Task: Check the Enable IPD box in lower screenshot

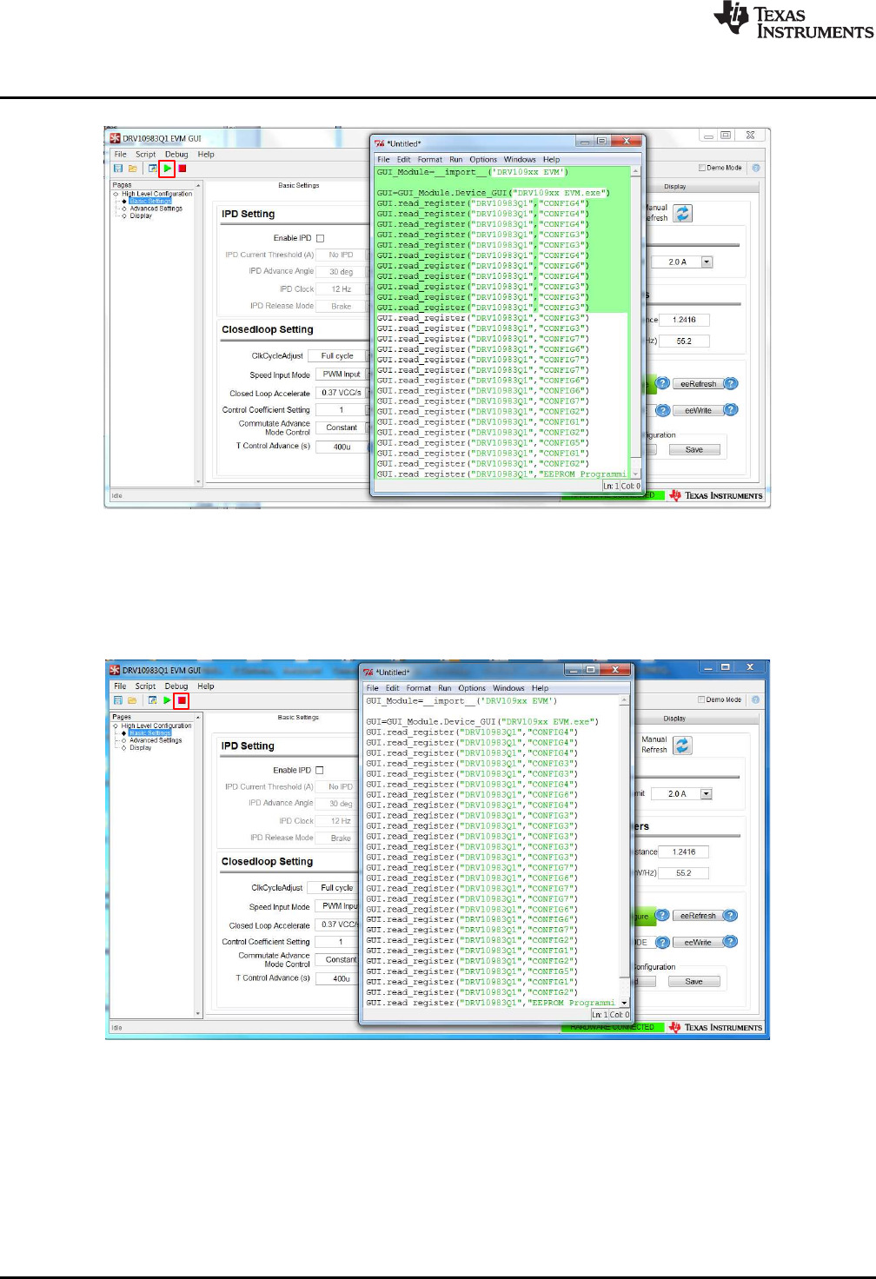Action: point(319,770)
